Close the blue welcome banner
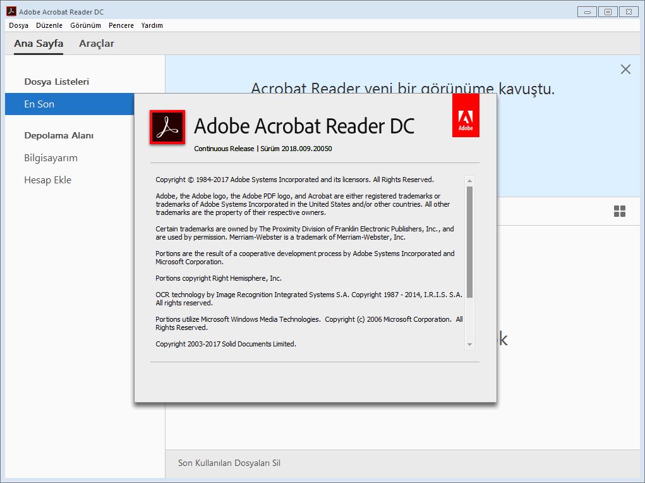This screenshot has width=645, height=483. 625,69
